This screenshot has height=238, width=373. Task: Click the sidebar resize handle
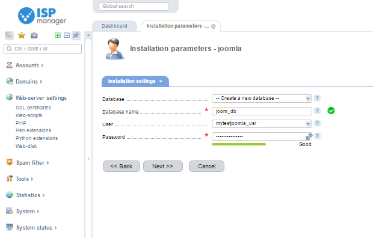pos(88,158)
